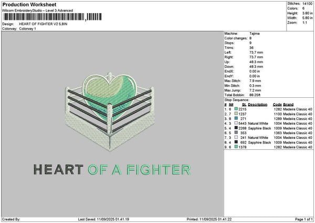
Task: Click stitch count 1378 in row 9
Action: pyautogui.click(x=243, y=147)
